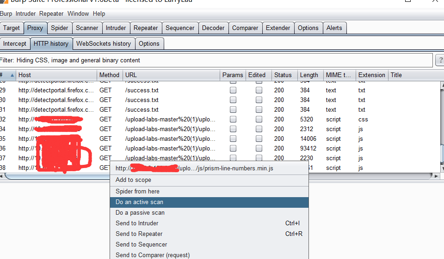Sort table by Length column
This screenshot has width=444, height=259.
pos(310,75)
